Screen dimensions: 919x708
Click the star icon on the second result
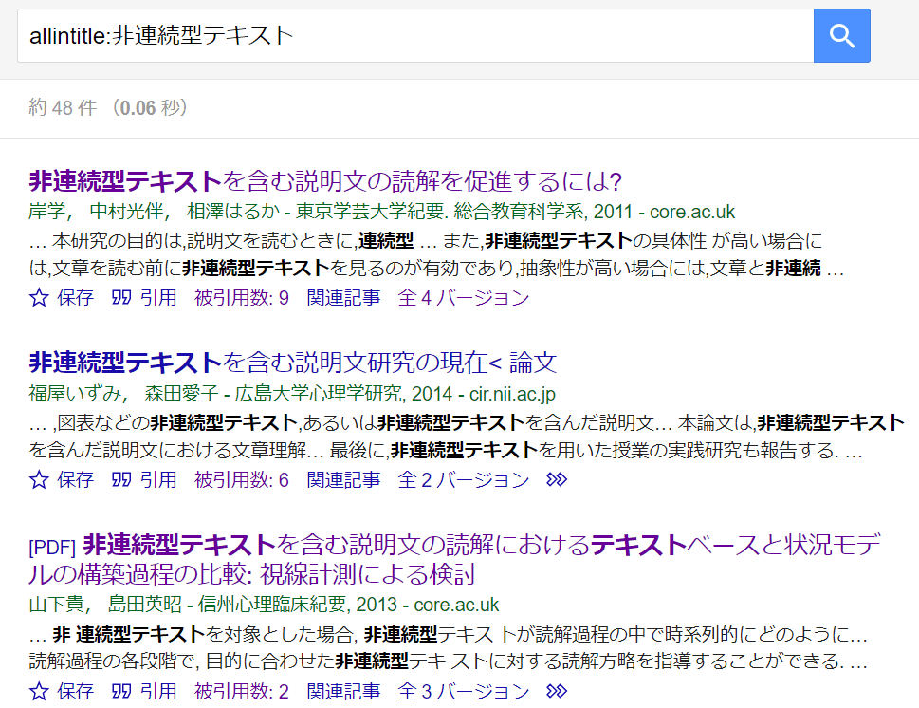coord(37,480)
